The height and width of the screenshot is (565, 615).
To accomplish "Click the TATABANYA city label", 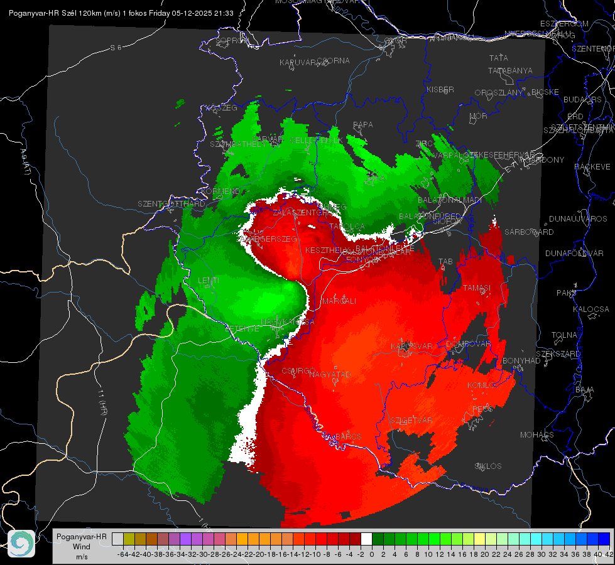I will point(510,70).
